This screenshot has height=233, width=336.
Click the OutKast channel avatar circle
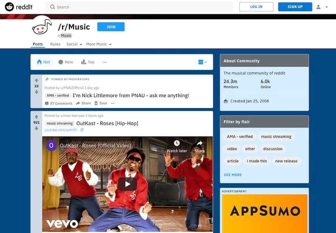pyautogui.click(x=51, y=145)
